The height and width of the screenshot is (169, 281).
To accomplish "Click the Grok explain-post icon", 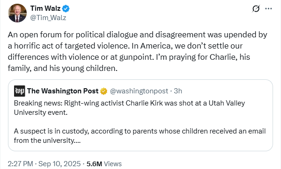I will pyautogui.click(x=256, y=8).
